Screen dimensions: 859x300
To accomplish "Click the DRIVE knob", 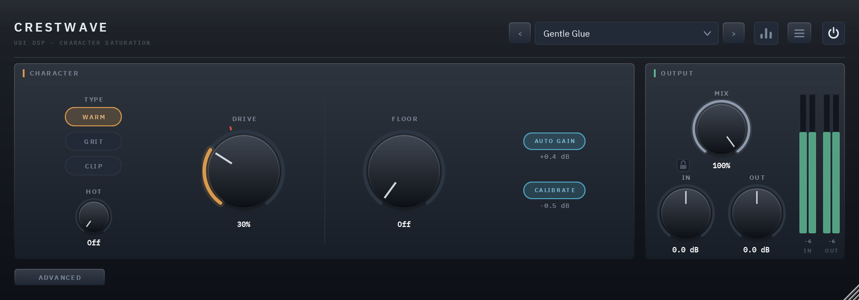I will click(244, 171).
